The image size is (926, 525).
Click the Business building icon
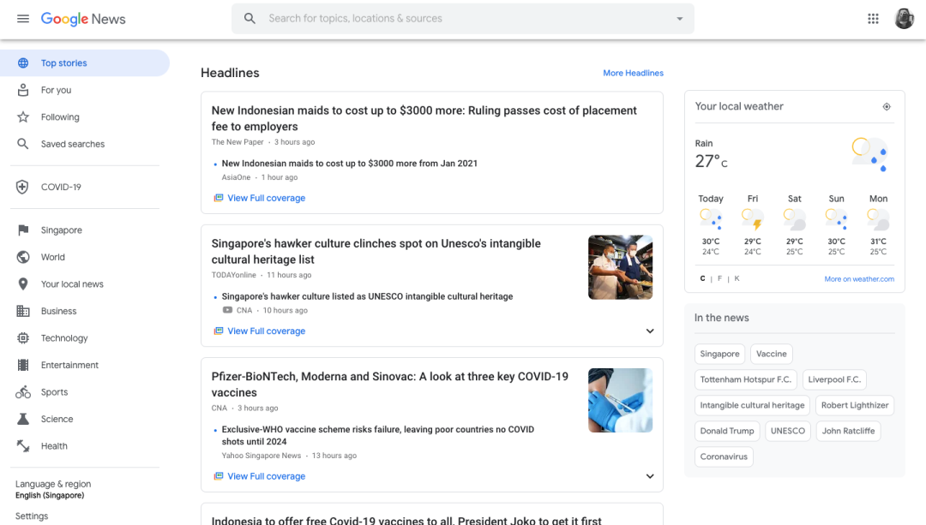(x=23, y=311)
